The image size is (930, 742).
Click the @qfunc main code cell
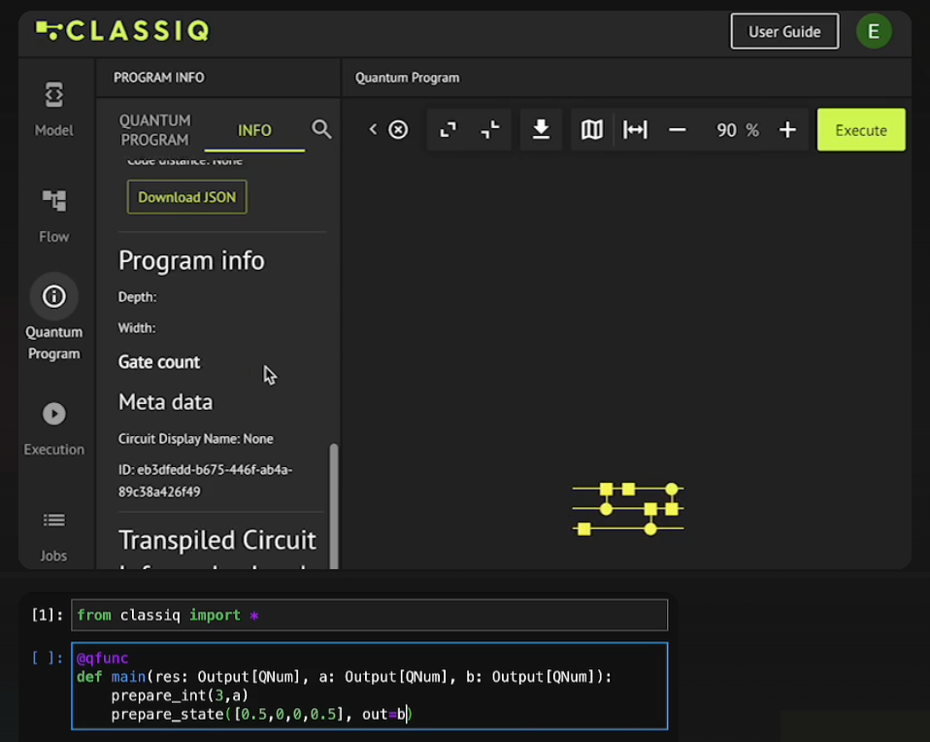coord(369,686)
